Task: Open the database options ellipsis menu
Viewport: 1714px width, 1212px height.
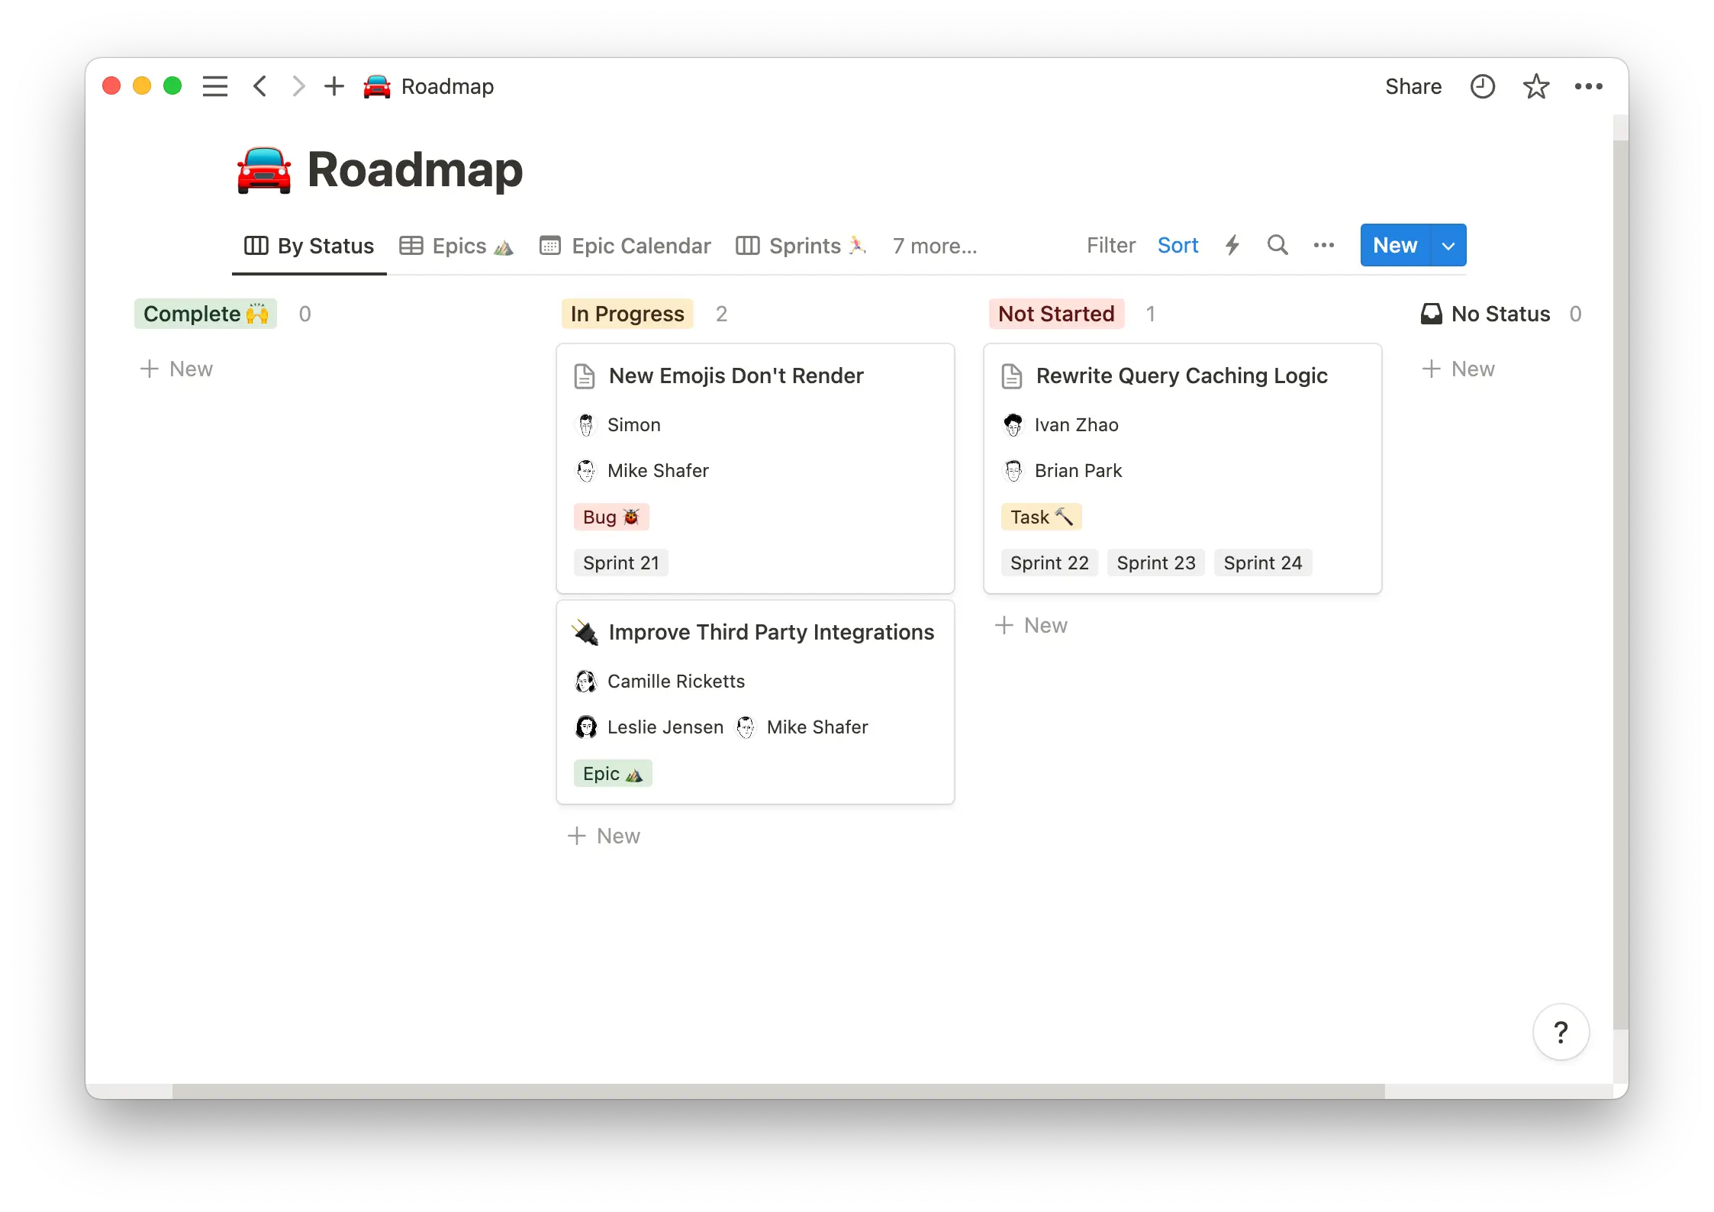Action: (1323, 245)
